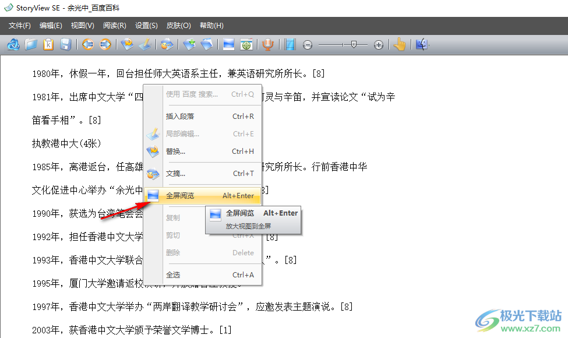This screenshot has height=338, width=568.
Task: Open a file with the folder icon
Action: (31, 44)
